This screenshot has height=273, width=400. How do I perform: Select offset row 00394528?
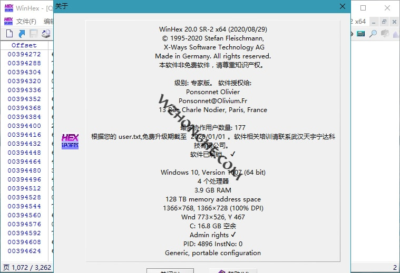click(x=24, y=197)
